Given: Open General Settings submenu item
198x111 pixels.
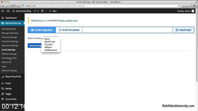Looking at the screenshot, I should (9, 71).
